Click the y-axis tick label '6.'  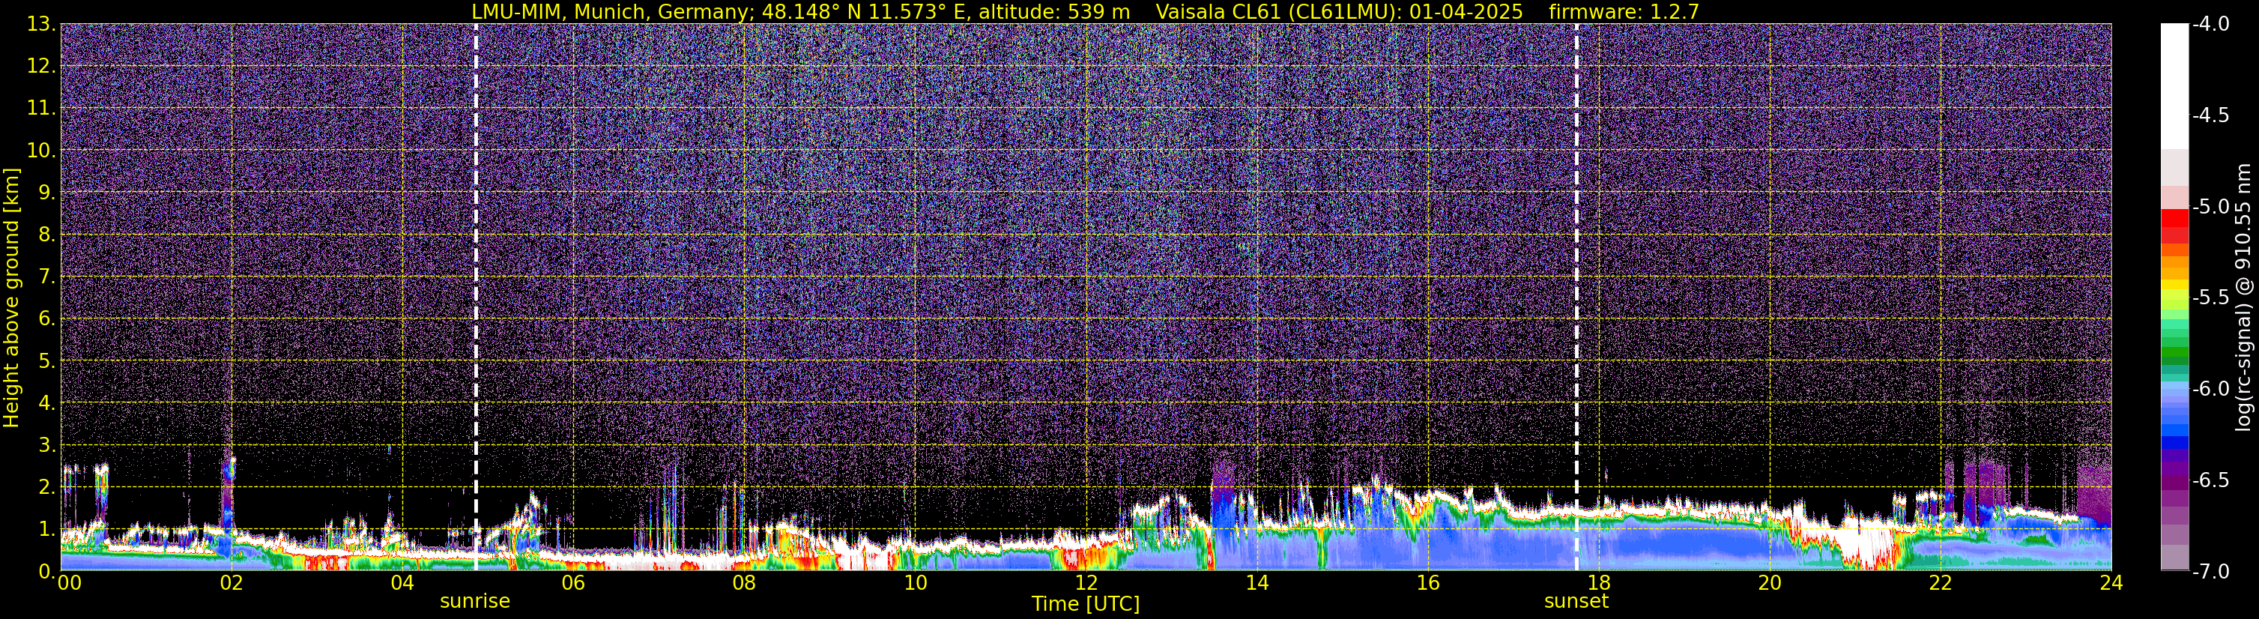pos(46,318)
